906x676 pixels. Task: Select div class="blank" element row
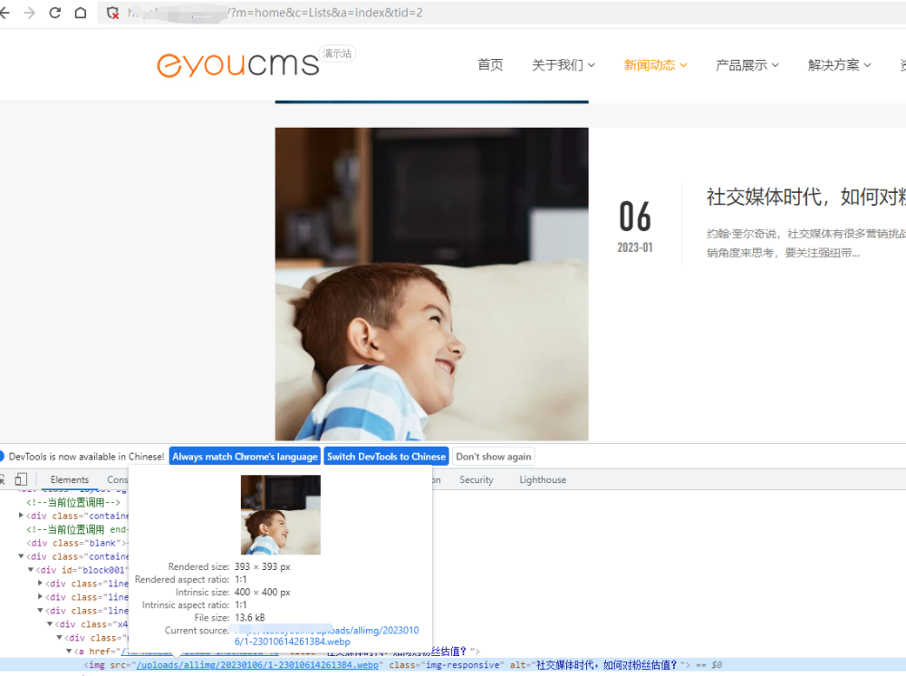[77, 543]
